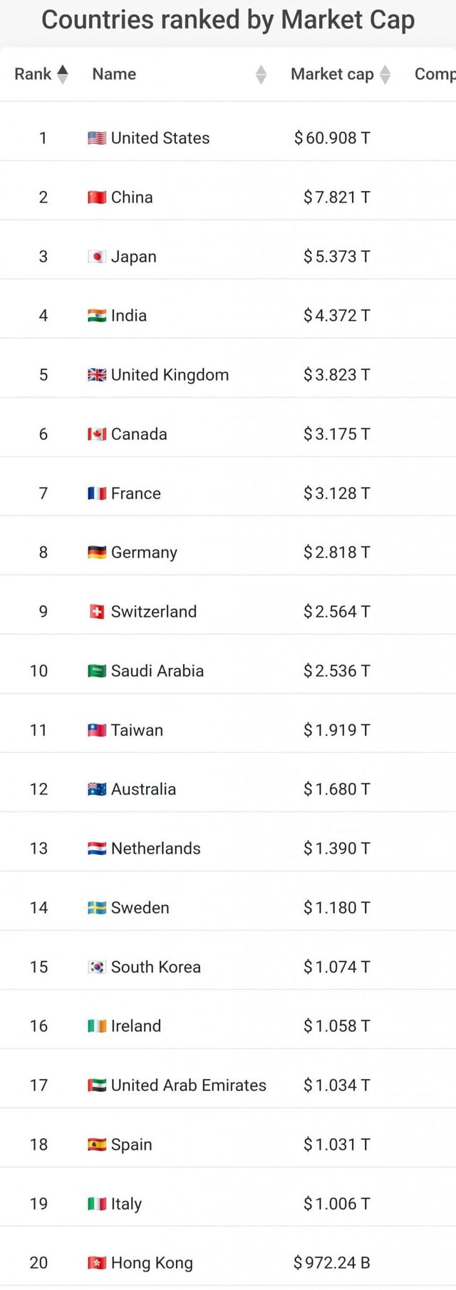Click the Canada flag icon
Viewport: 456px width, 1290px height.
97,434
